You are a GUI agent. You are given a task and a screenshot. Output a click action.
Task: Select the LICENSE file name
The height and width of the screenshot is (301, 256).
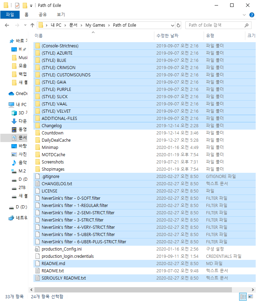click(x=49, y=191)
